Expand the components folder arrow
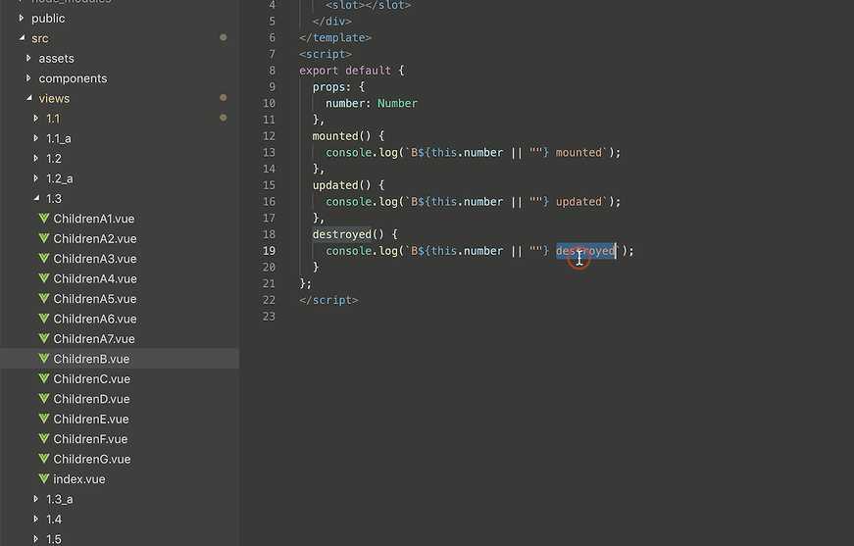 click(28, 78)
